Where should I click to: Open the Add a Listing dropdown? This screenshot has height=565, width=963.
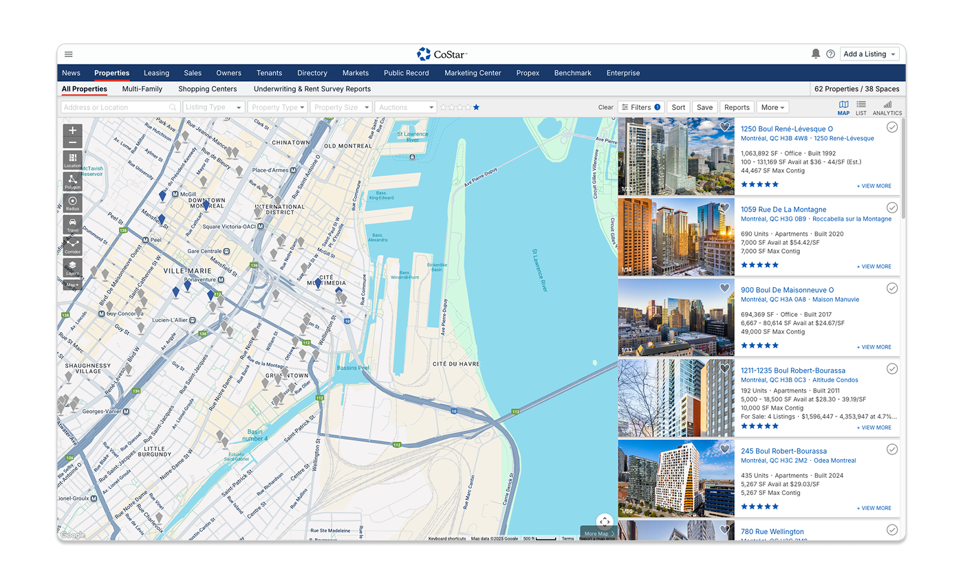(x=869, y=54)
